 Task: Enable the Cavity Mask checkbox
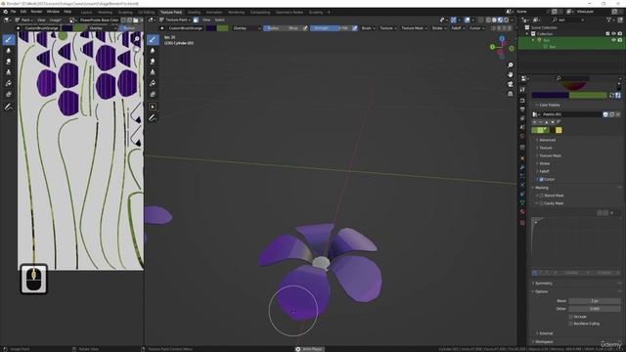click(x=541, y=203)
